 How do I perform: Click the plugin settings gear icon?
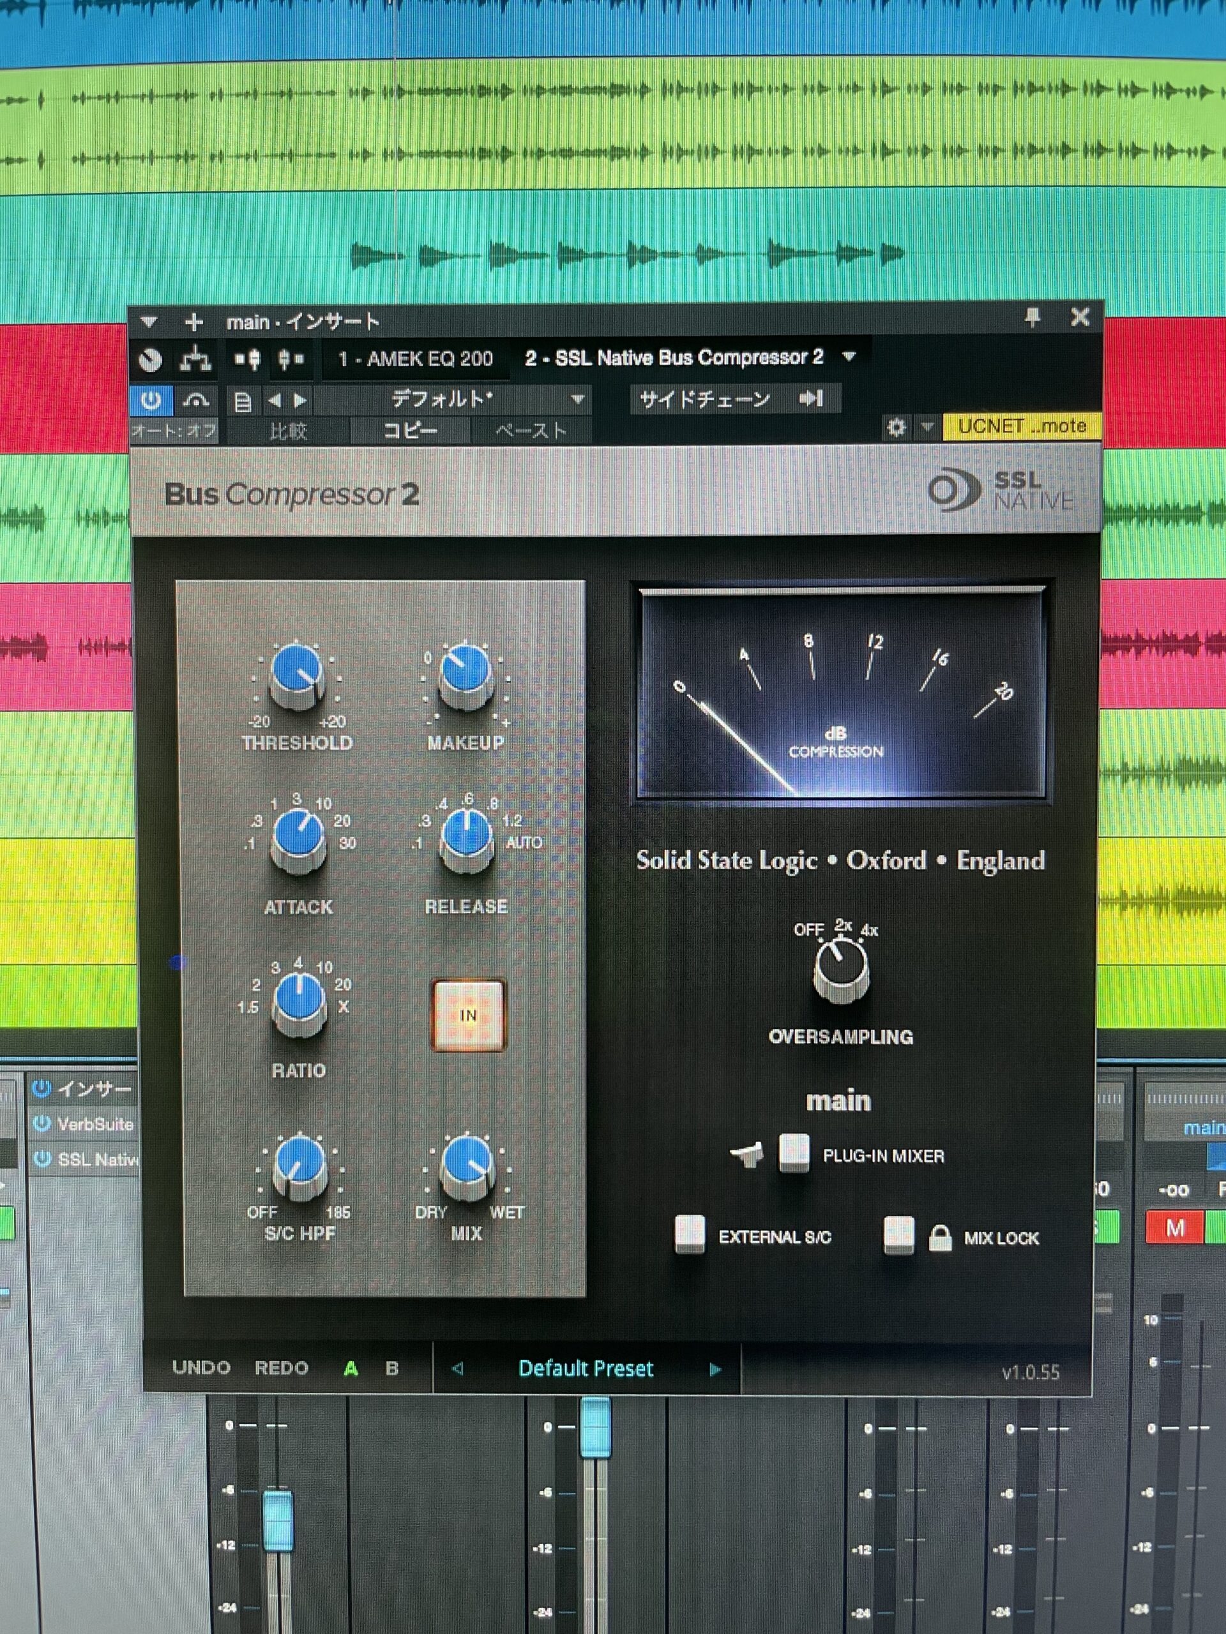(897, 427)
